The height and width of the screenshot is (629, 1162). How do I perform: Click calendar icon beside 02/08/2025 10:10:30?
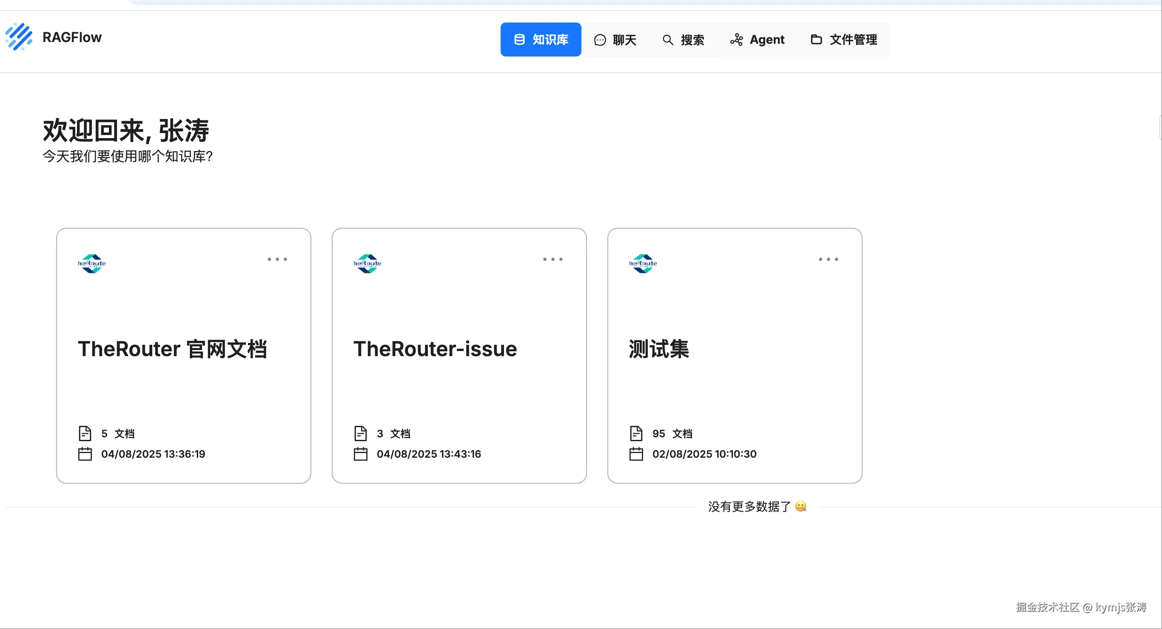pos(636,454)
